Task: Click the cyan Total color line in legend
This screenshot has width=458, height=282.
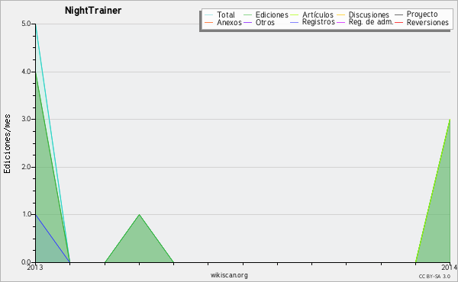Action: tap(209, 14)
